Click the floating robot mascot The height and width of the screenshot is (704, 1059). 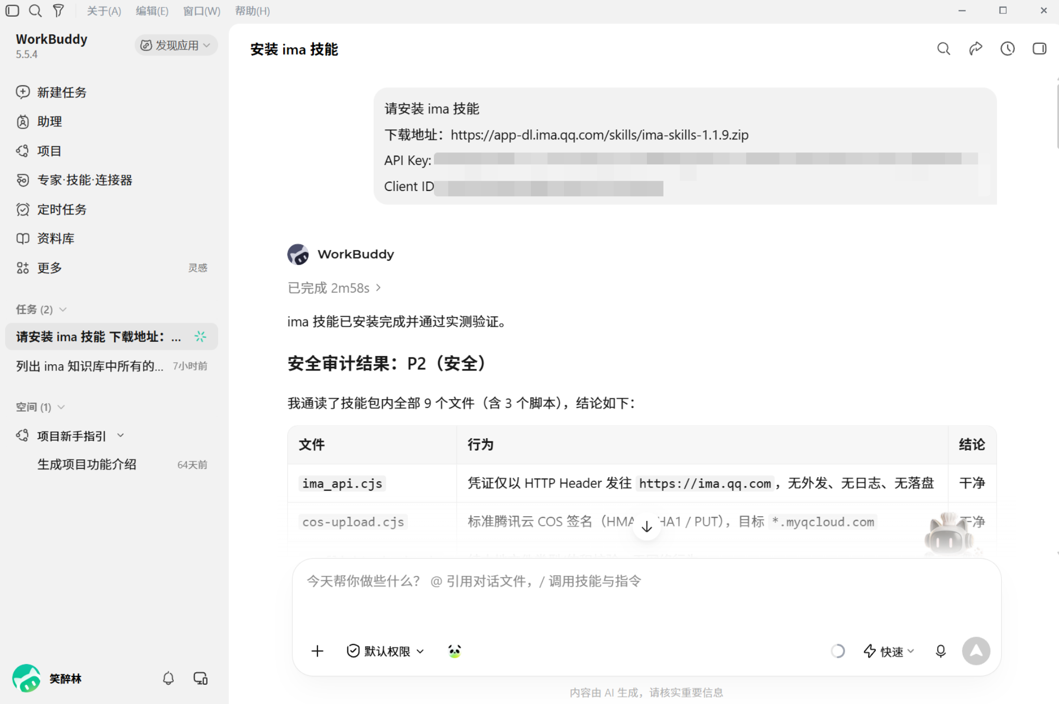(949, 536)
